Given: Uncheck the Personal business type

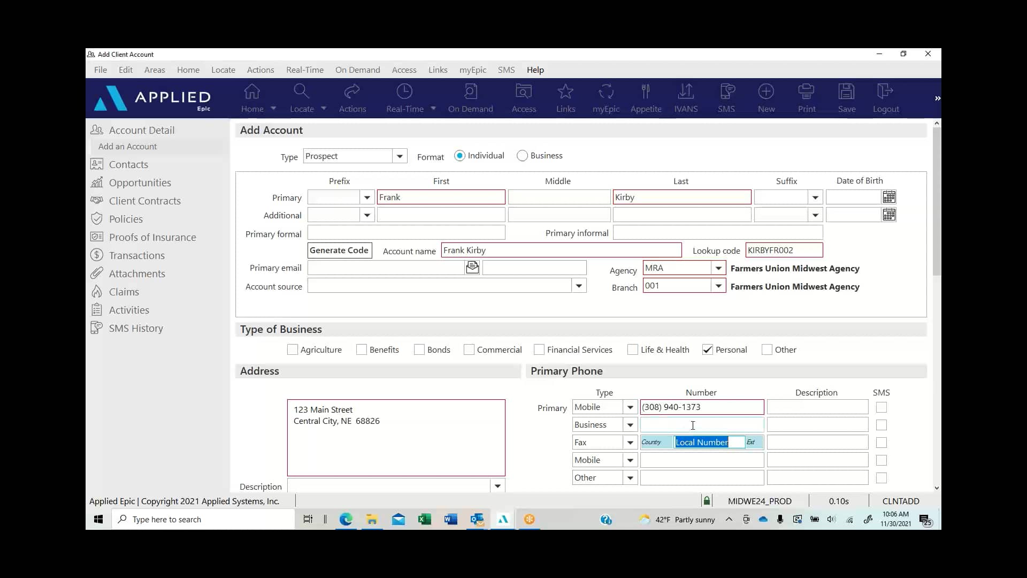Looking at the screenshot, I should point(707,349).
